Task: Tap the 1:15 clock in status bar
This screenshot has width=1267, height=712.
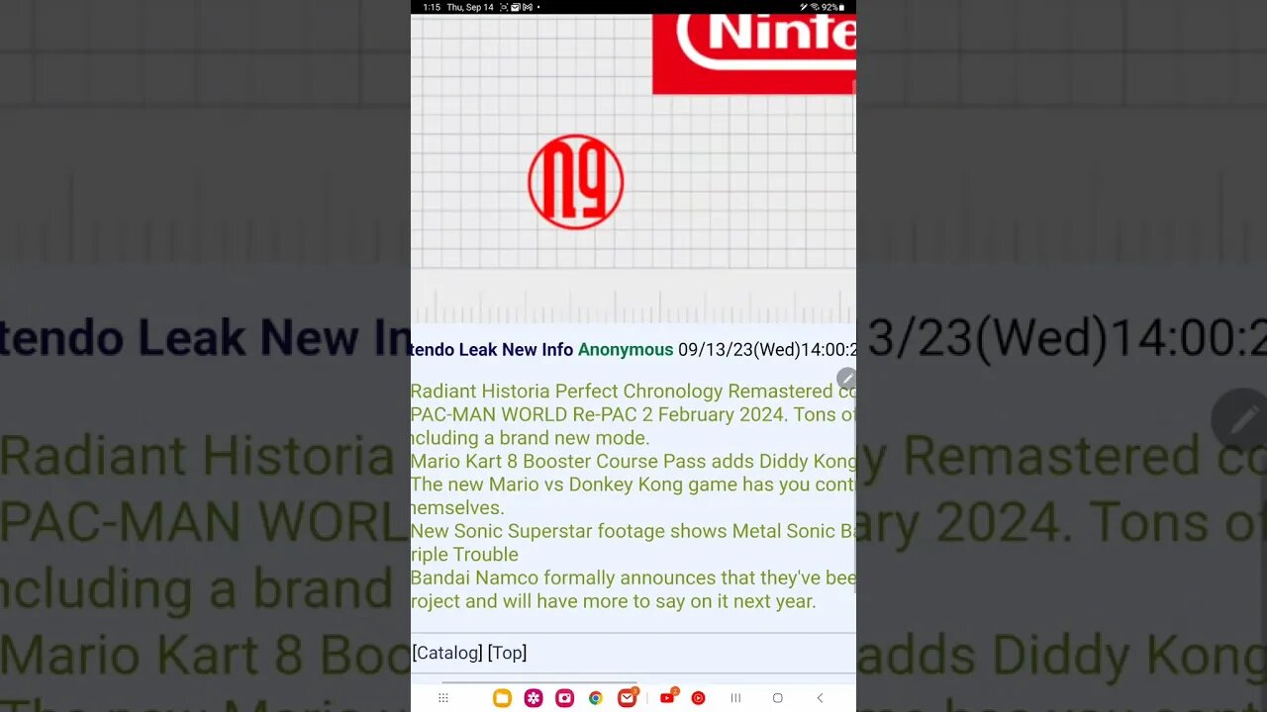Action: pos(432,7)
